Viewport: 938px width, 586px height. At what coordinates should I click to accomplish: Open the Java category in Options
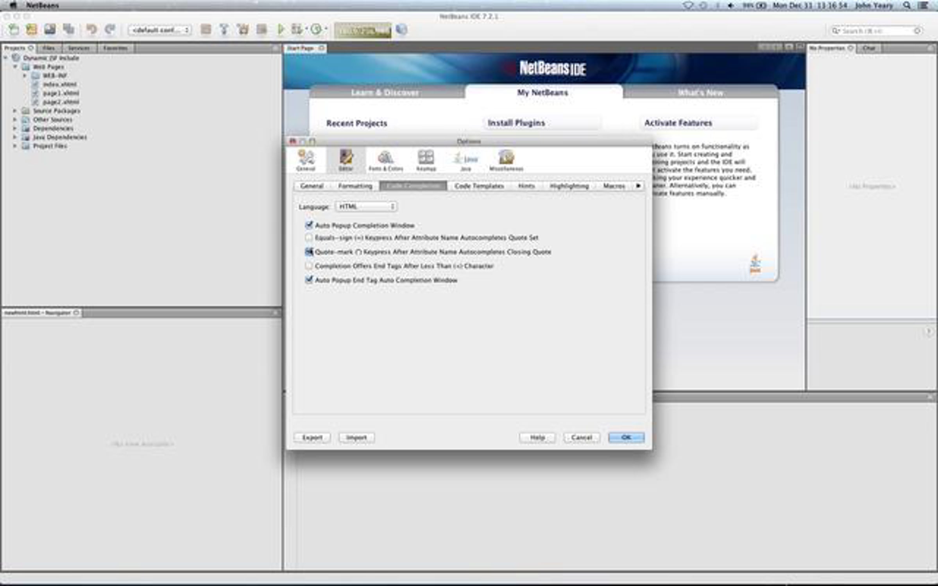pyautogui.click(x=466, y=160)
